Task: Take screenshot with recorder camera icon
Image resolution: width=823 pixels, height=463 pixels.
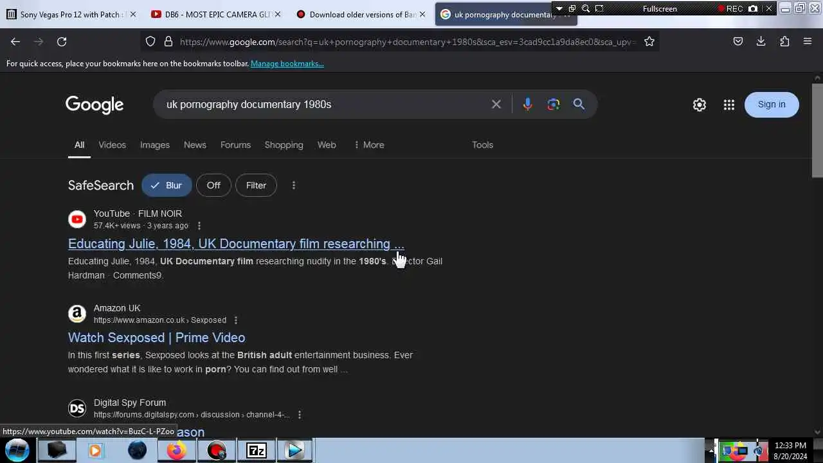Action: [x=753, y=8]
